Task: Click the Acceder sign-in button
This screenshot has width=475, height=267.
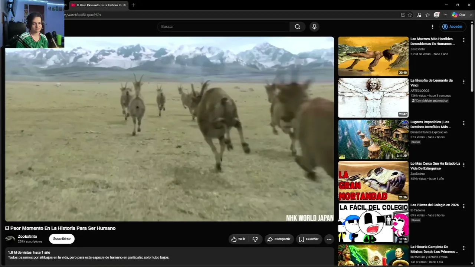Action: point(453,27)
